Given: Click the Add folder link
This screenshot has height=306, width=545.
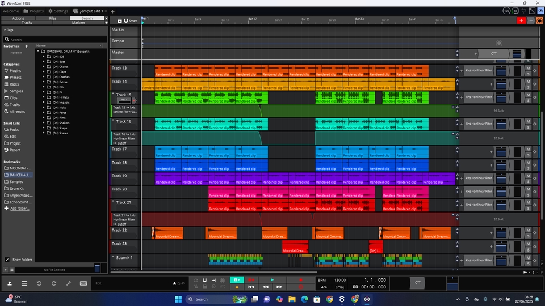Looking at the screenshot, I should 19,209.
